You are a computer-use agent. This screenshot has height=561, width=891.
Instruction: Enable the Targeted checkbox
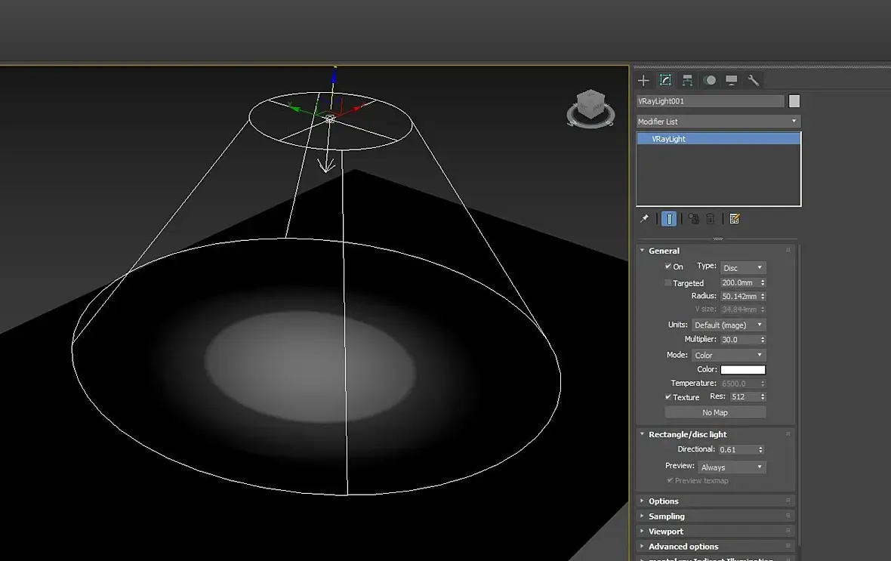tap(668, 283)
